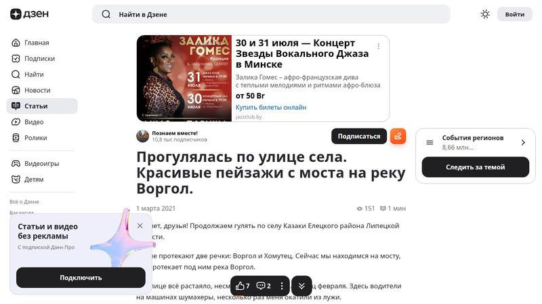Expand События регионов chevron arrow

pyautogui.click(x=523, y=142)
